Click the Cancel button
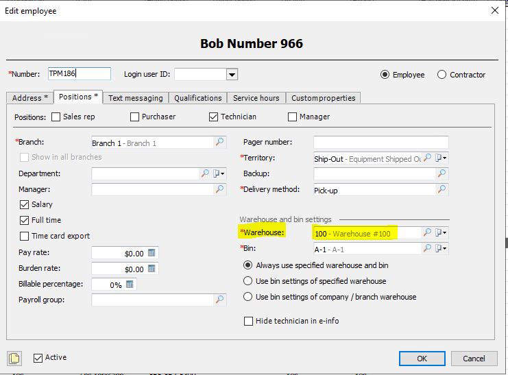Screen dimensions: 508x375 click(x=474, y=359)
